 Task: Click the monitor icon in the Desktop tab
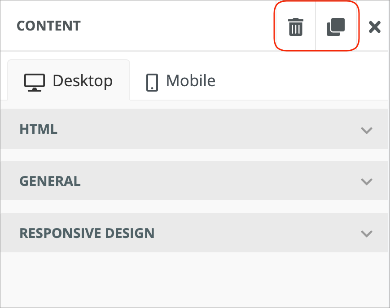(x=35, y=82)
